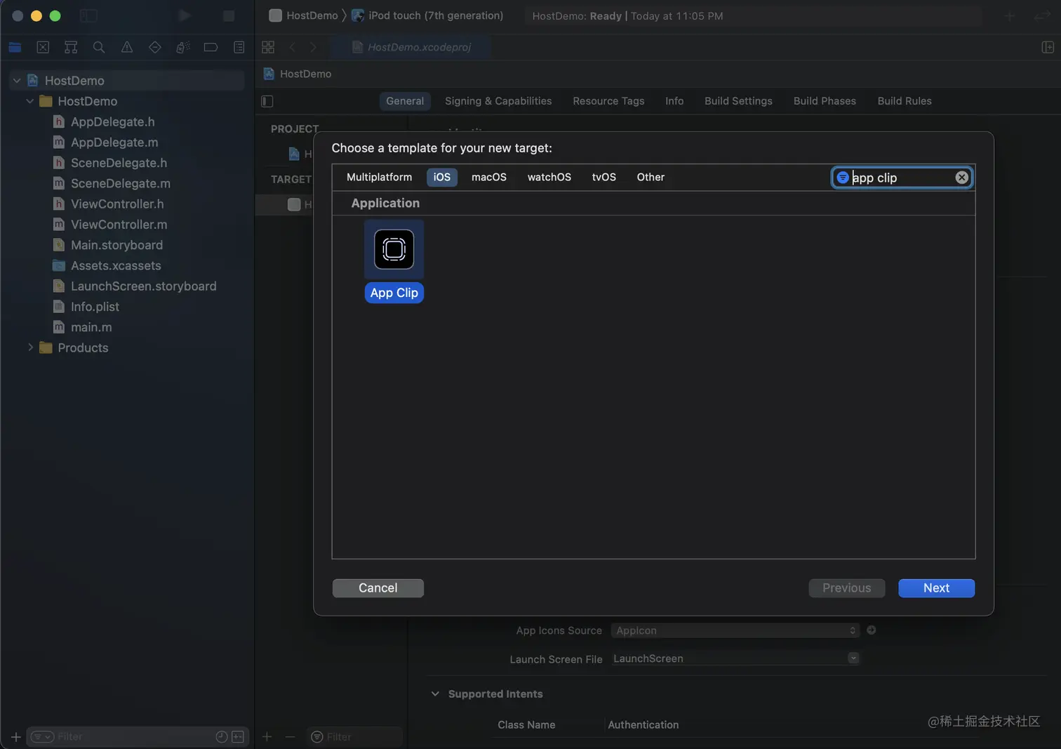Clear the template search field

[x=961, y=178]
